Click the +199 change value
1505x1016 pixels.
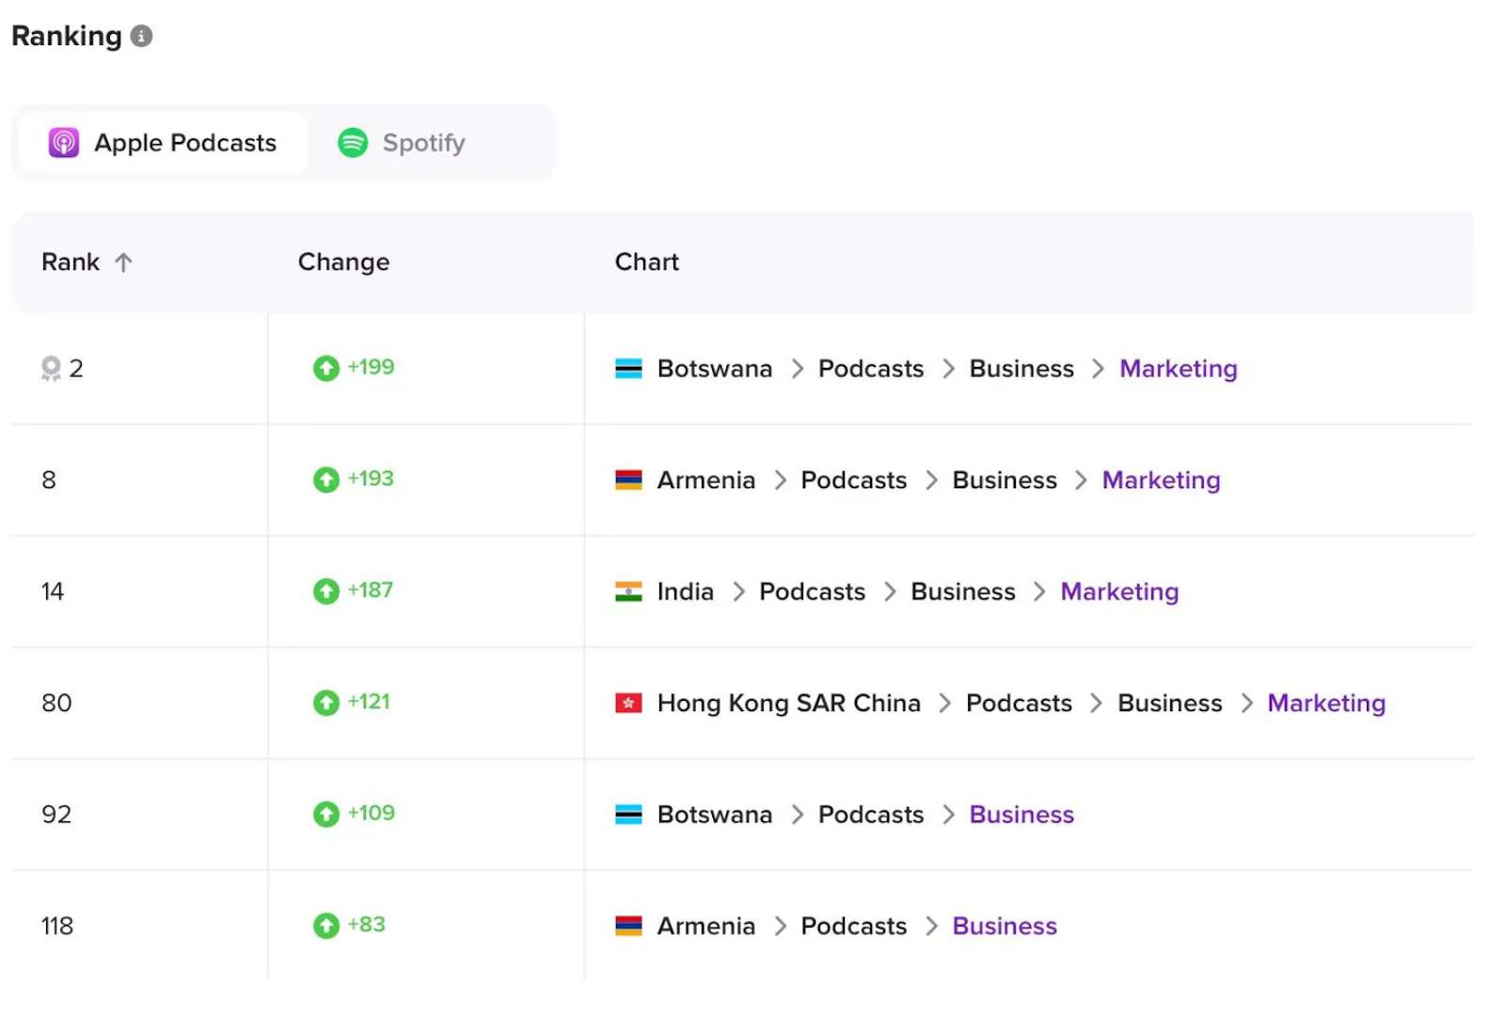click(x=371, y=367)
